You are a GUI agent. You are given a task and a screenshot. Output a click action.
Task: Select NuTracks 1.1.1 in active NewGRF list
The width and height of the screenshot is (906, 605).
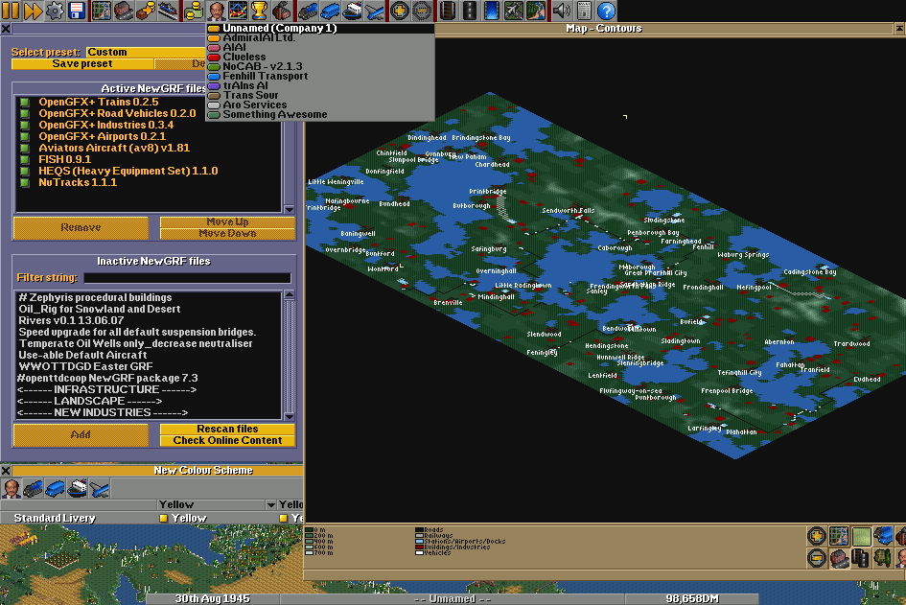click(149, 182)
